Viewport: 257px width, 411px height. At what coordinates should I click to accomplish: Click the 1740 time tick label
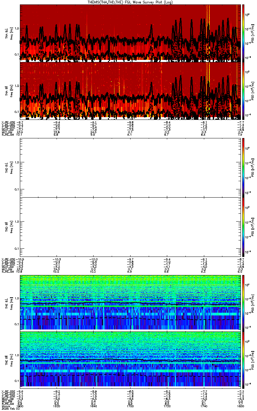pyautogui.click(x=204, y=406)
